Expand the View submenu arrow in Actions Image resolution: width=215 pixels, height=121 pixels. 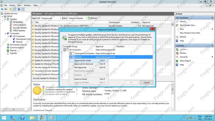tap(212, 29)
